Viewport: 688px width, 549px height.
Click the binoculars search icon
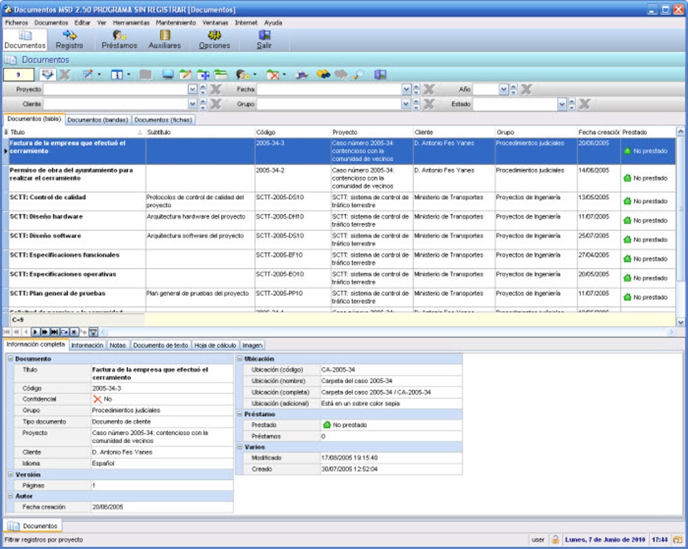324,75
